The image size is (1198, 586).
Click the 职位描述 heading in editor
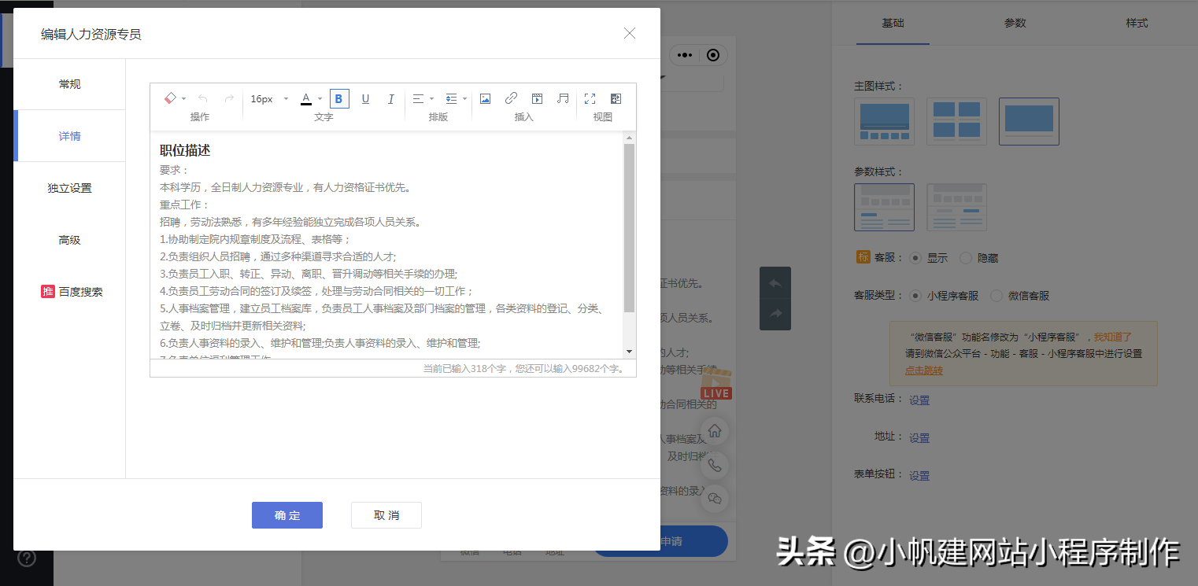185,150
